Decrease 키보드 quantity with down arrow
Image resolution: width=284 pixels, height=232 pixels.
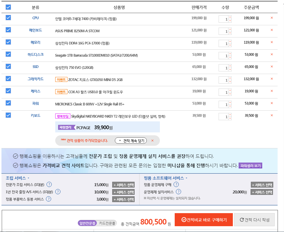pos(230,118)
